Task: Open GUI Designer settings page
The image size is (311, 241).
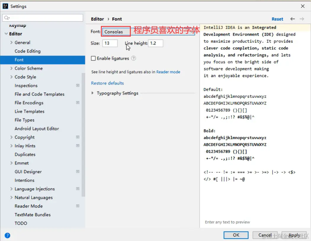Action: pos(28,172)
